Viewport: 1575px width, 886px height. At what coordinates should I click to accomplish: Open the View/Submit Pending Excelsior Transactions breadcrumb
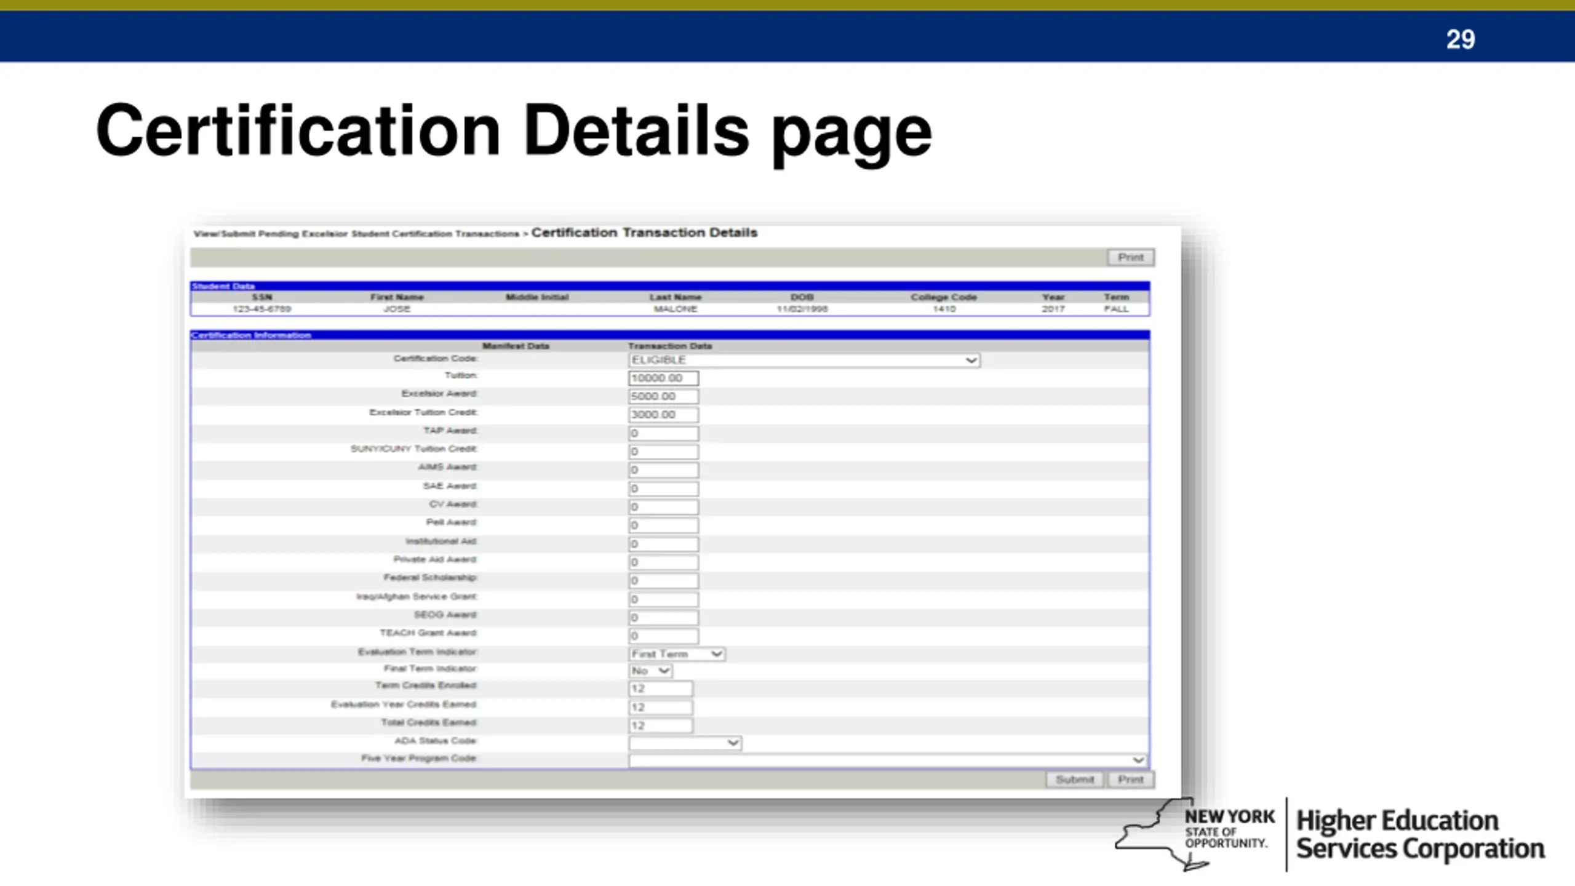point(356,234)
